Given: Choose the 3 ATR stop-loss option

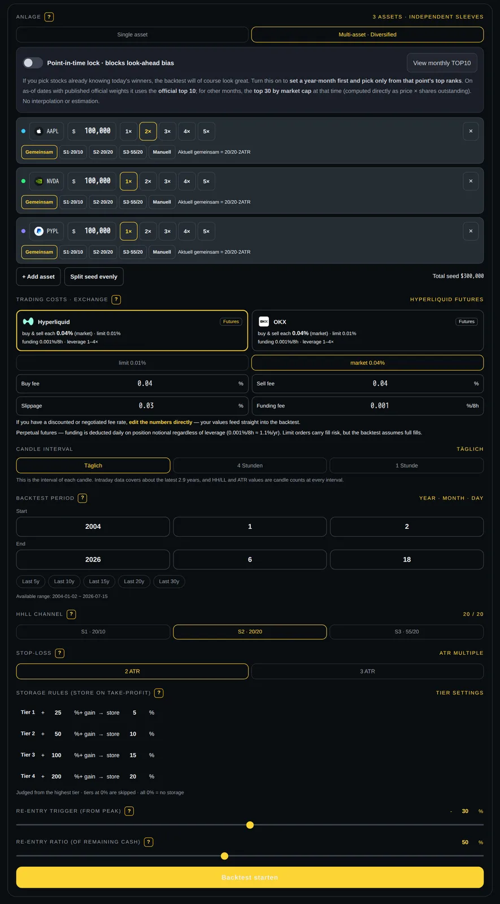Looking at the screenshot, I should click(367, 671).
